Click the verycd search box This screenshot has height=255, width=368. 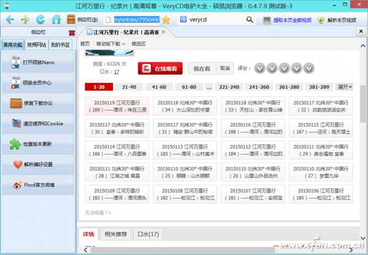(x=216, y=20)
